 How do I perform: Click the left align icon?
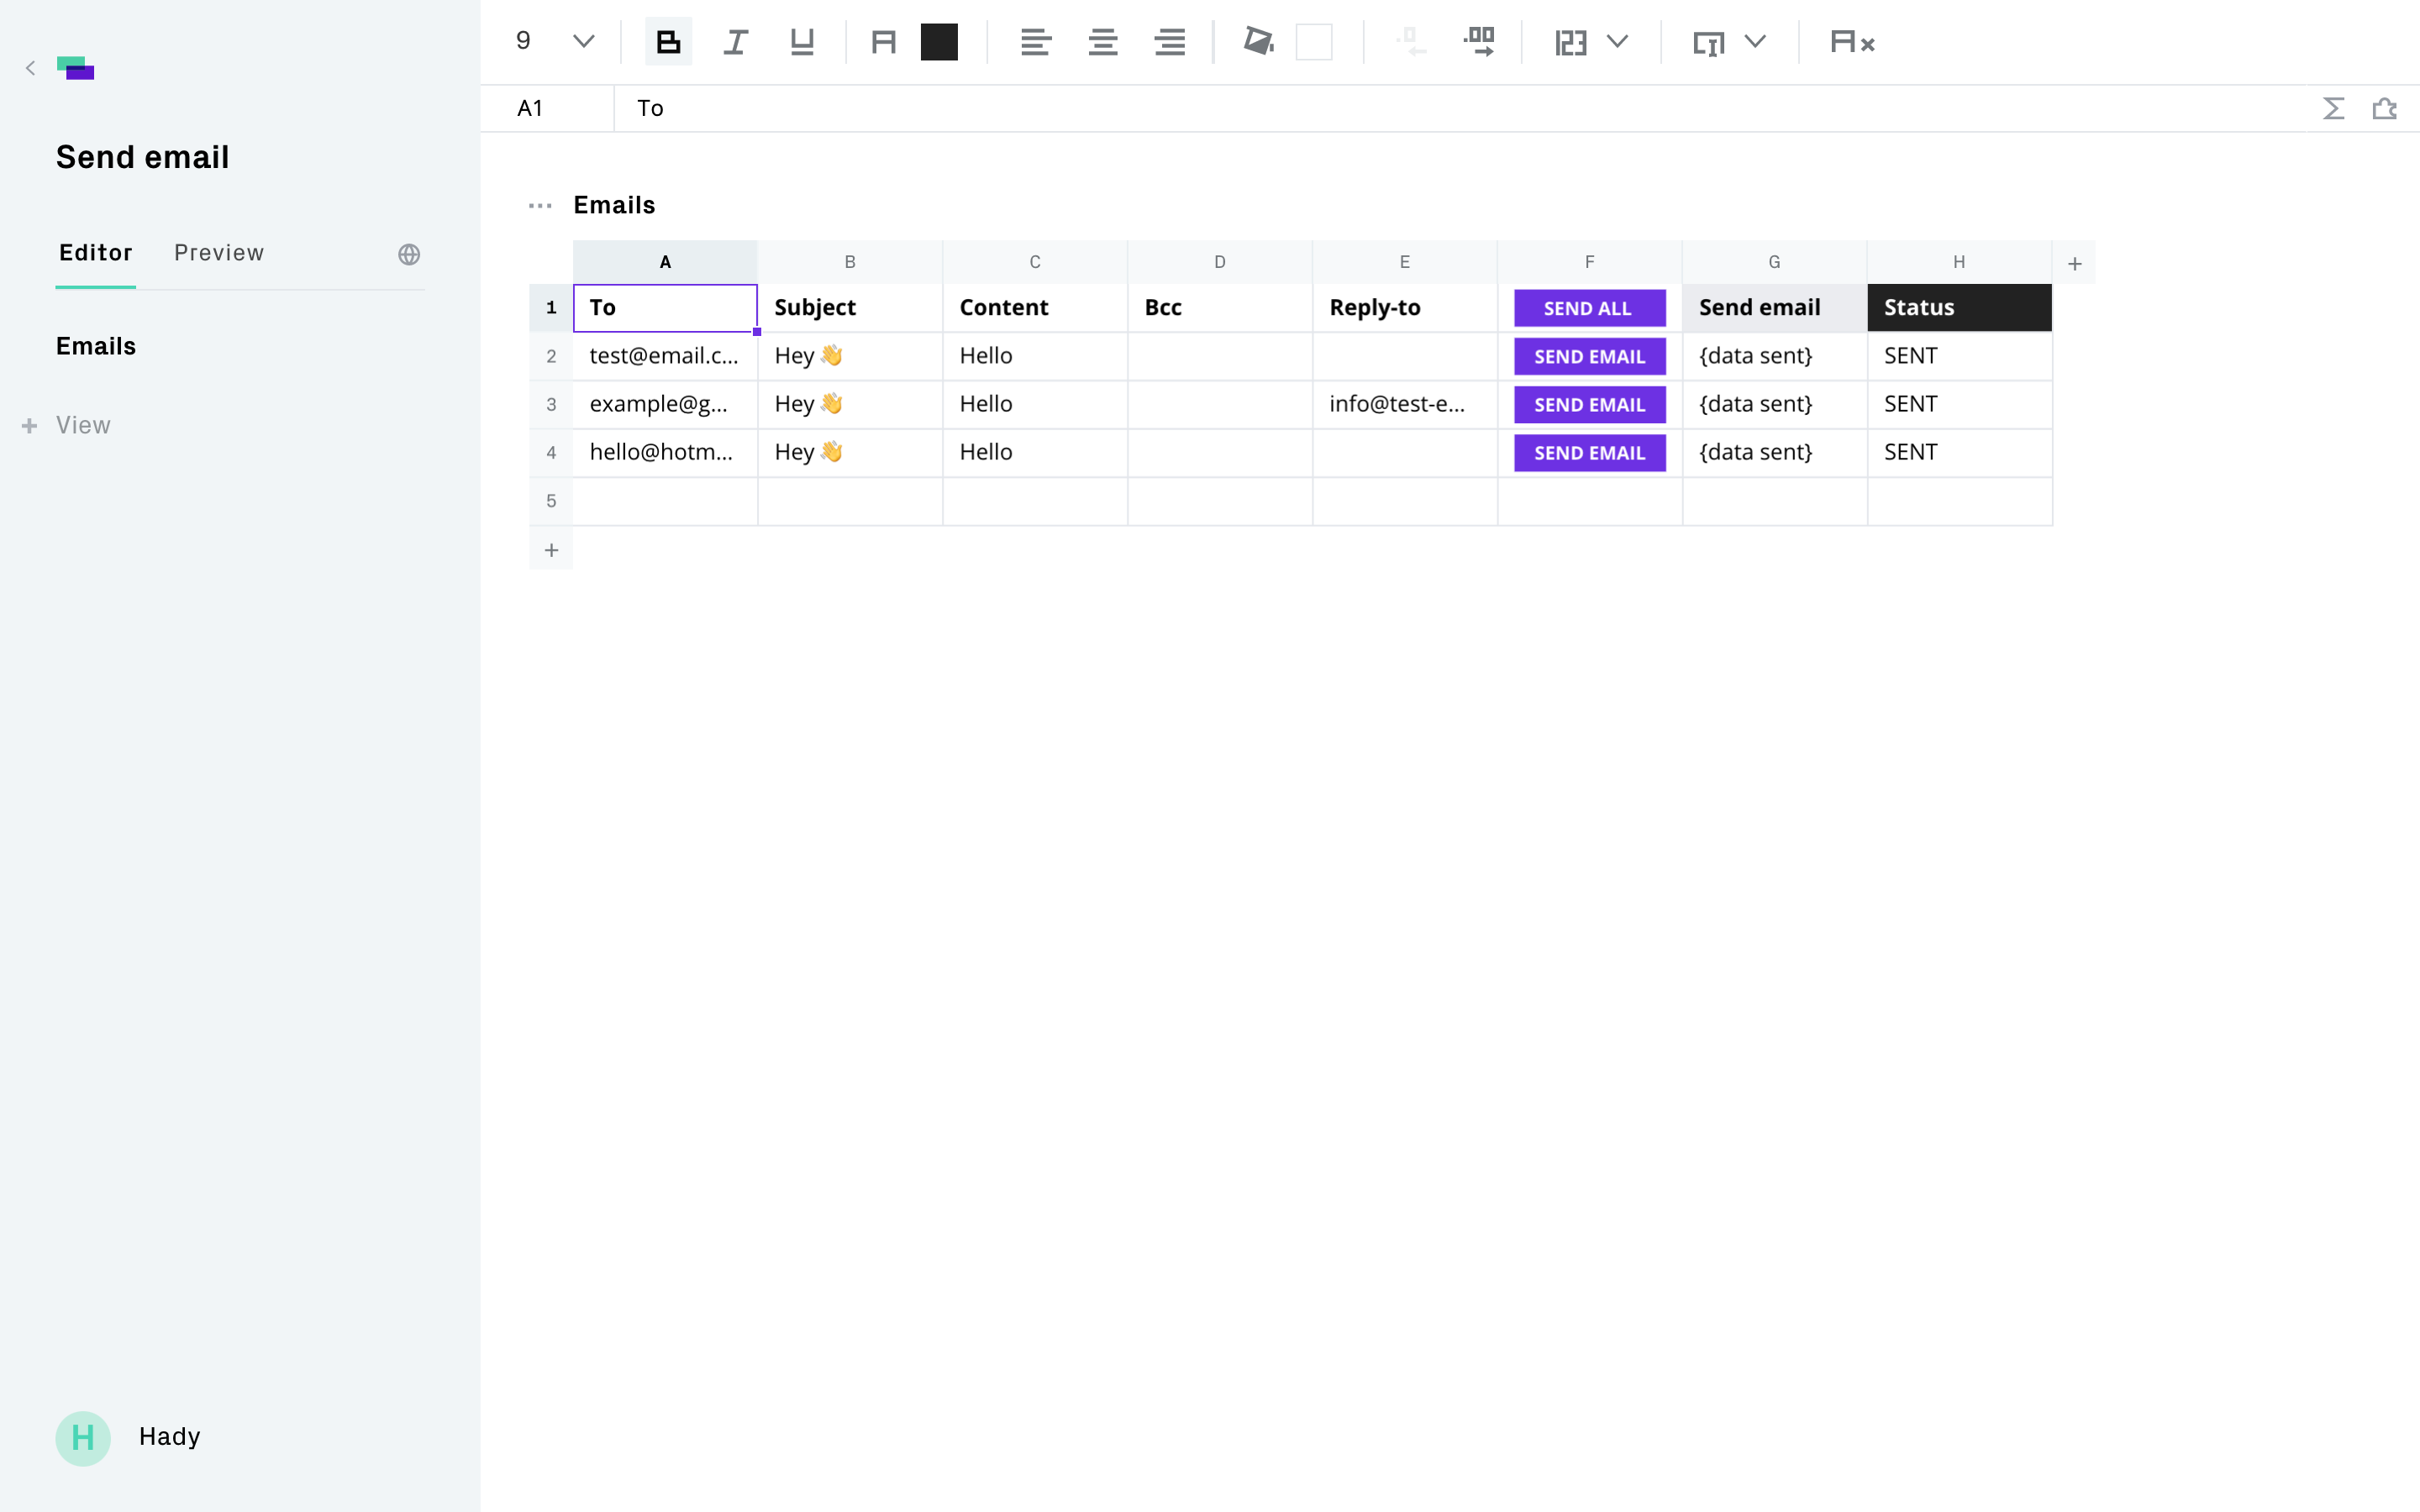tap(1035, 42)
